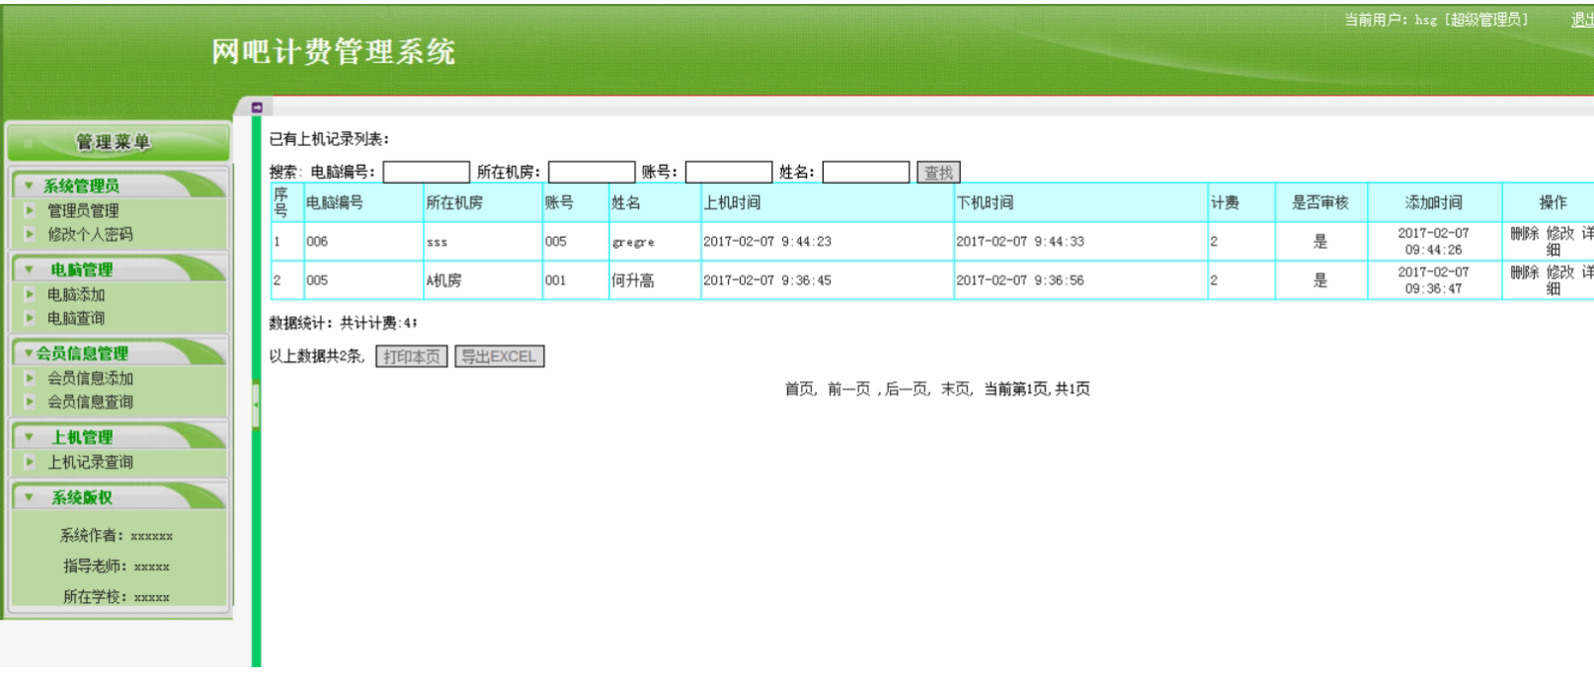Jump to 首页 in pagination

[799, 389]
